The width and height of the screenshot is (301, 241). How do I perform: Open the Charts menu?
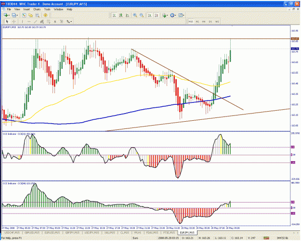point(37,9)
